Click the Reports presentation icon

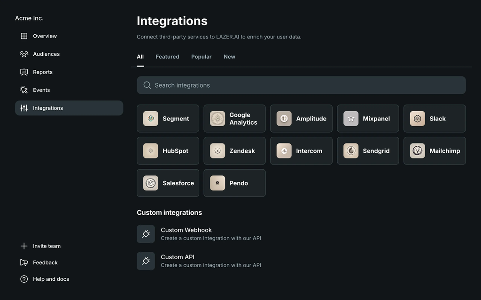24,72
